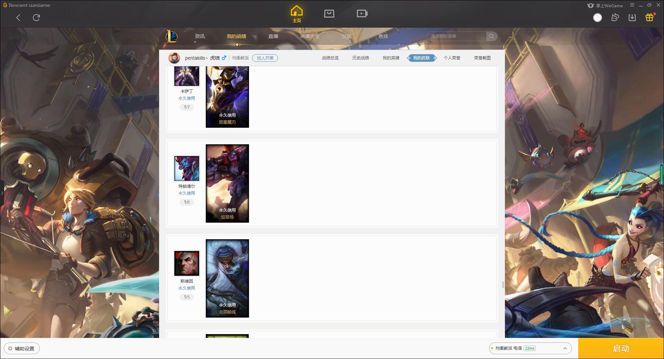
Task: Switch to the 战绩总览 tab
Action: (330, 58)
